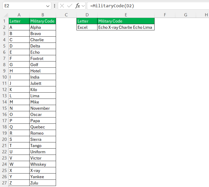Select column G header

click(x=186, y=15)
